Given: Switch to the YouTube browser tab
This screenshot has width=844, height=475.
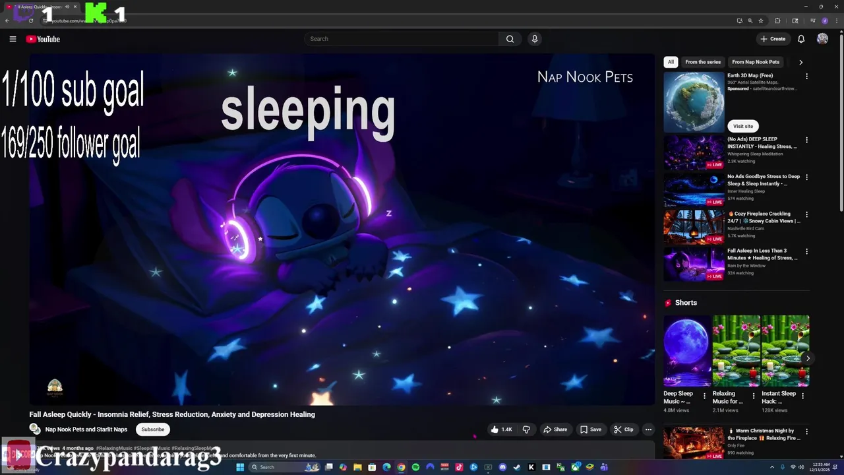Looking at the screenshot, I should coord(43,7).
